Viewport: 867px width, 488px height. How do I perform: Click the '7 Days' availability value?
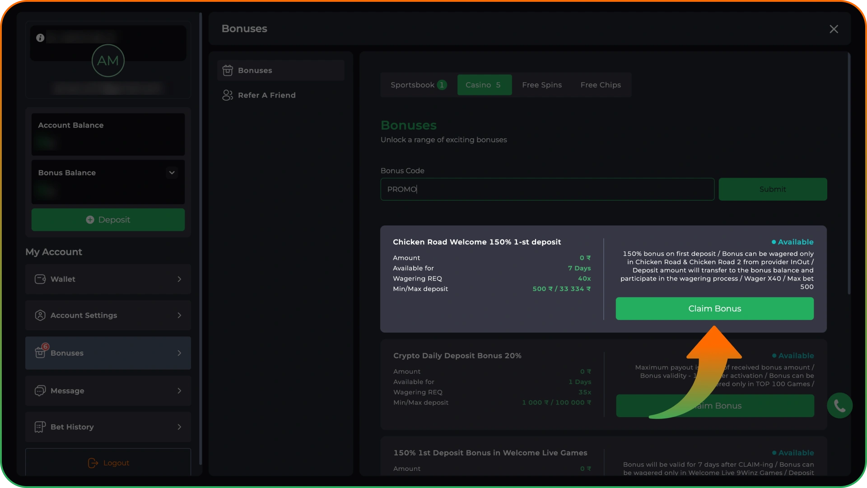(x=579, y=268)
